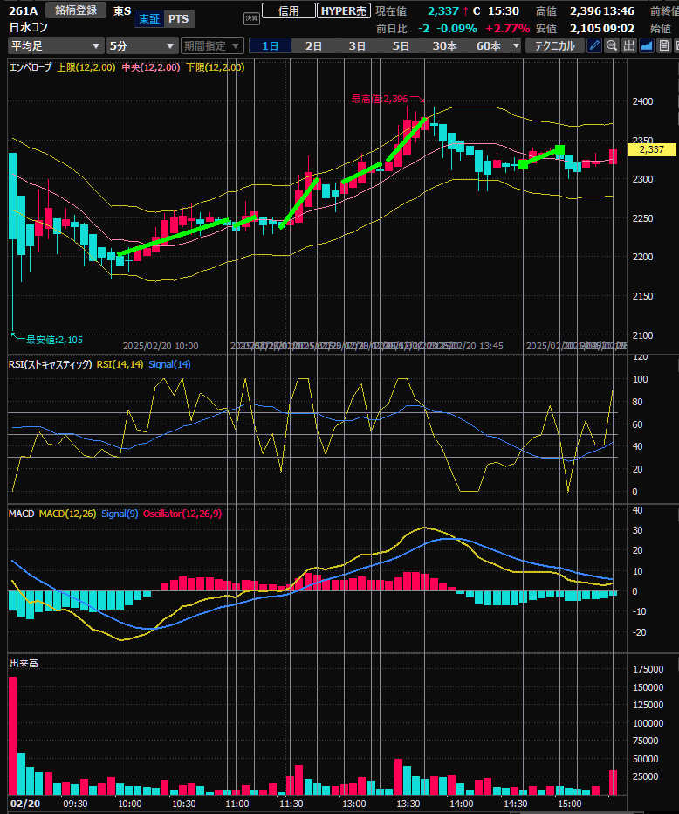679x814 pixels.
Task: Activate the pencil drawing tool icon
Action: [x=594, y=45]
